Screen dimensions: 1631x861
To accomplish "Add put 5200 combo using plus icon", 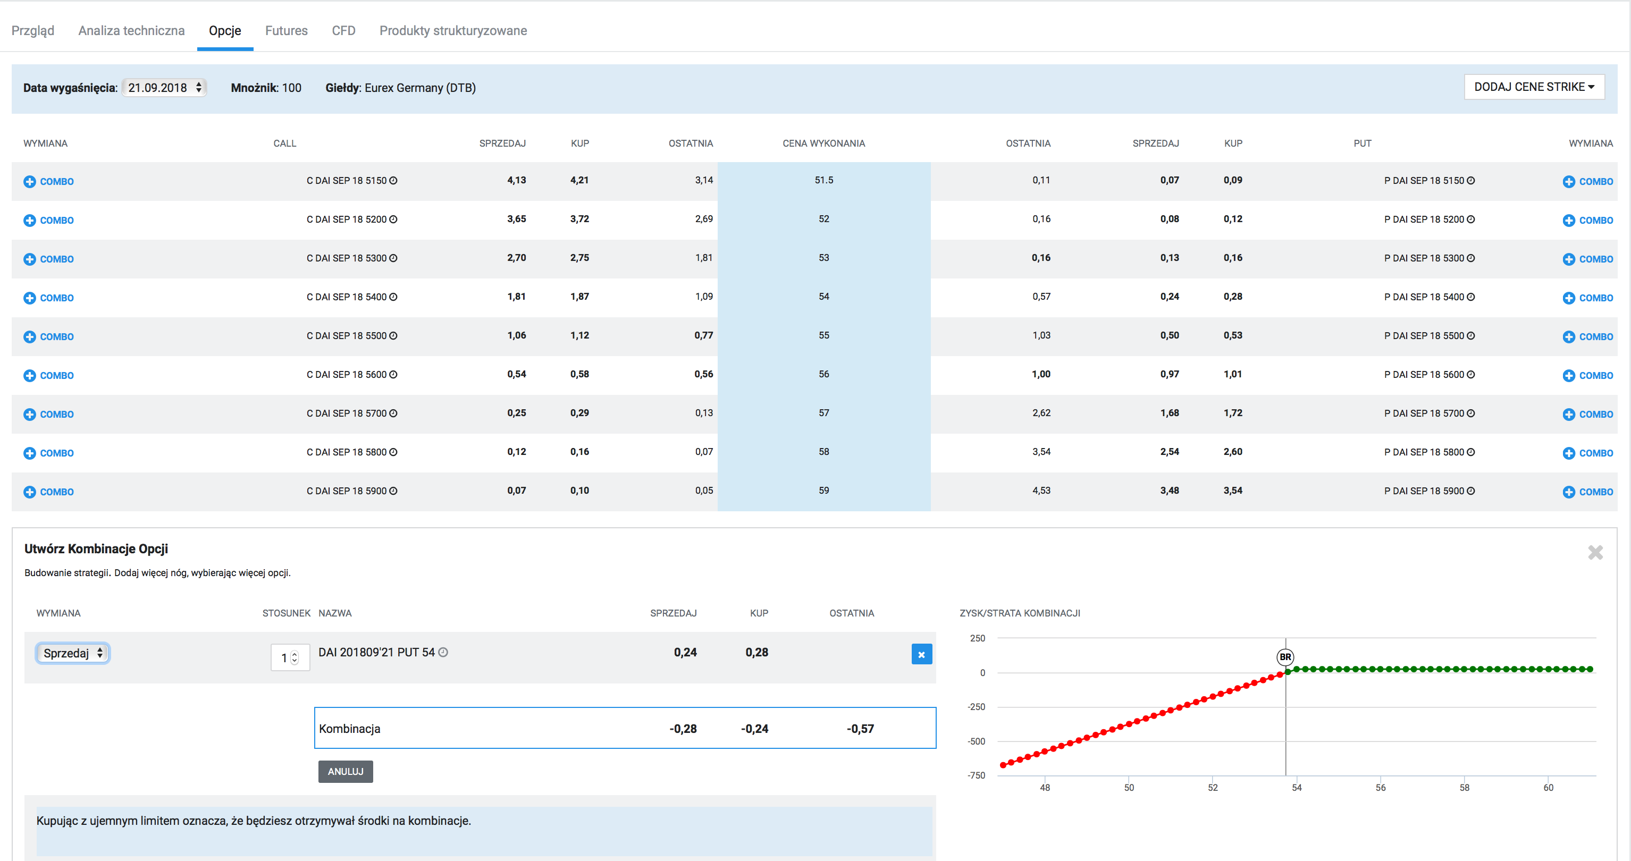I will [1568, 221].
